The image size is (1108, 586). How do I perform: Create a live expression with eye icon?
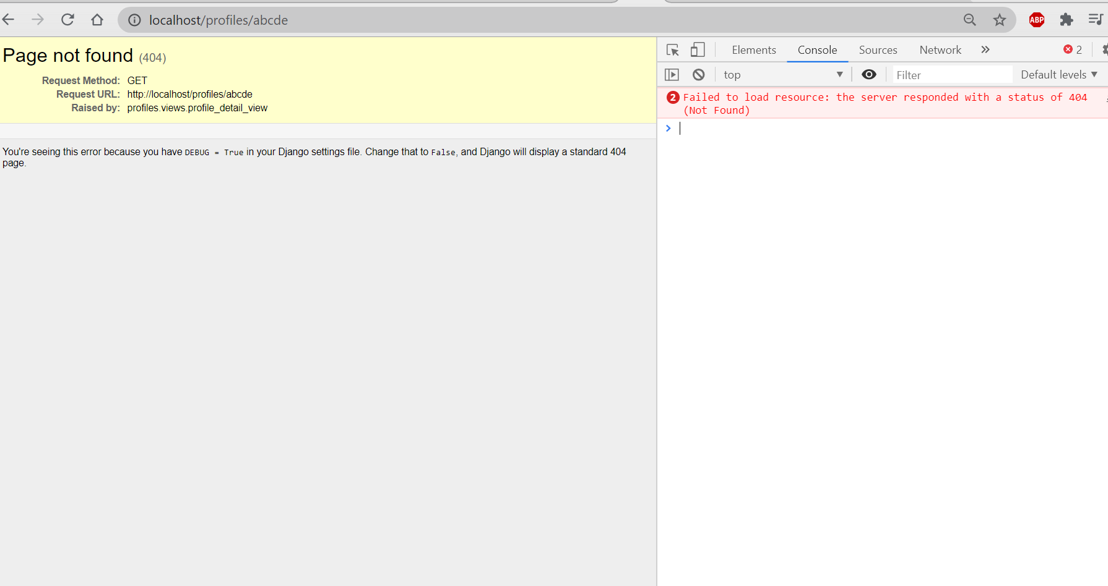pyautogui.click(x=869, y=75)
